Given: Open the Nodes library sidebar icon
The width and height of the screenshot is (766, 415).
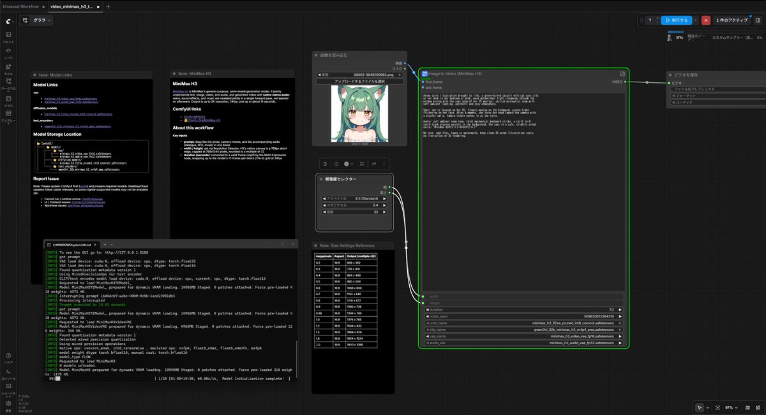Looking at the screenshot, I should click(x=8, y=52).
